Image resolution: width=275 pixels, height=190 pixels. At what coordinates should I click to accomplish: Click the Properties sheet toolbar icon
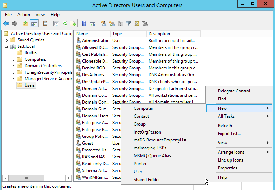pos(56,24)
